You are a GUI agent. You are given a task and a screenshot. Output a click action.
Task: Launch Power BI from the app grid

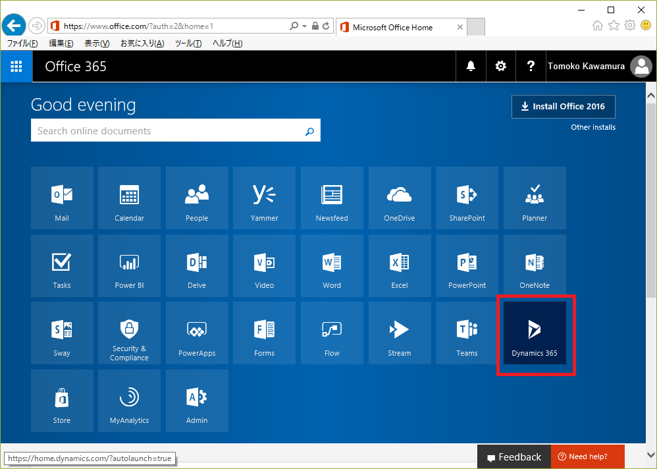[130, 265]
